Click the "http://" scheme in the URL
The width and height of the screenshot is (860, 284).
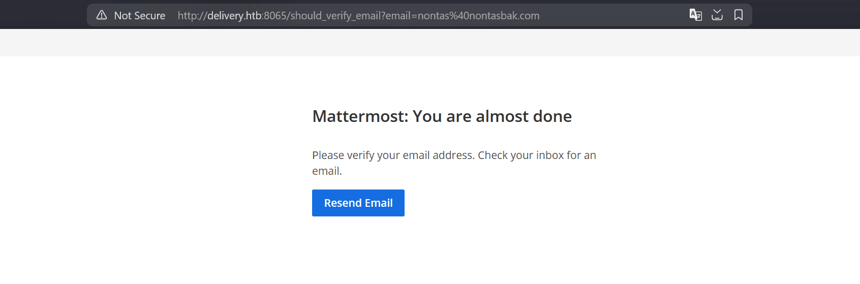click(192, 16)
